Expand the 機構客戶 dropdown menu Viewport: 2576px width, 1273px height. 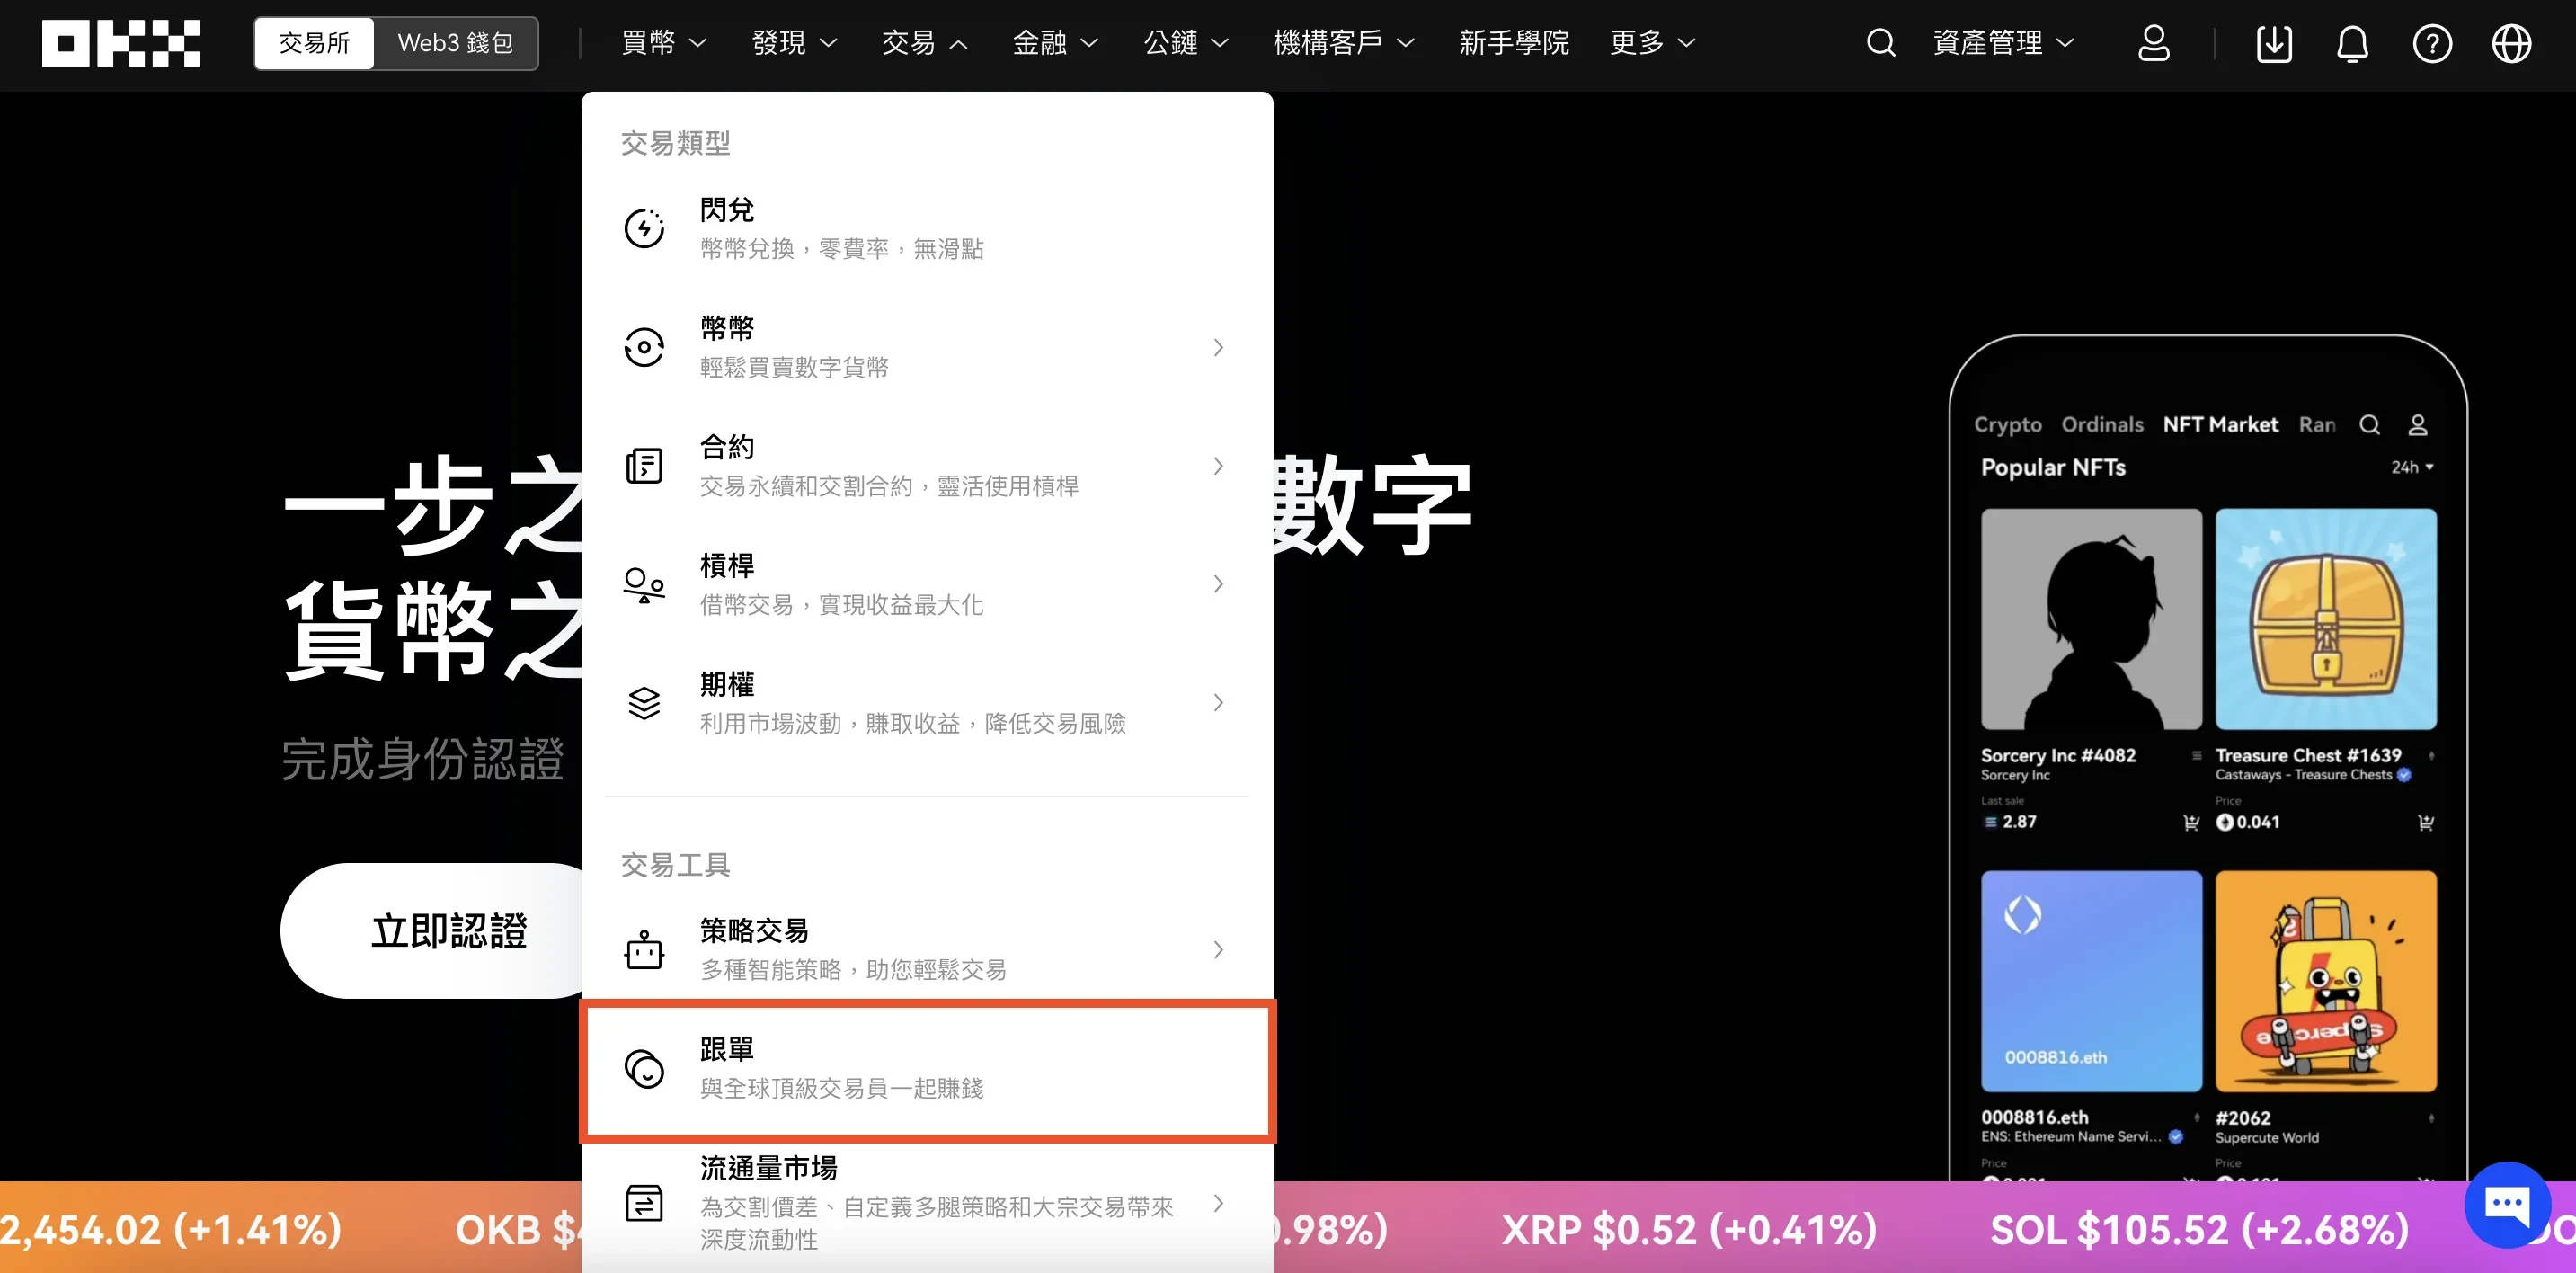(x=1343, y=43)
